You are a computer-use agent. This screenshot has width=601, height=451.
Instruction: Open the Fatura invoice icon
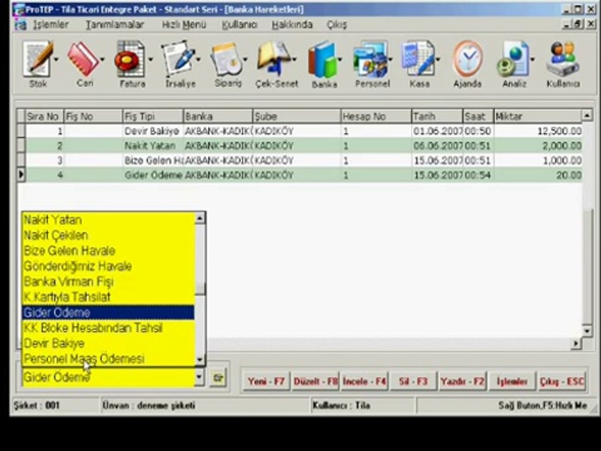click(131, 60)
